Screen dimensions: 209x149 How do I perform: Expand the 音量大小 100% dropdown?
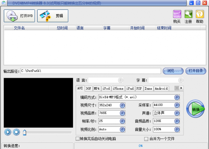177,130
